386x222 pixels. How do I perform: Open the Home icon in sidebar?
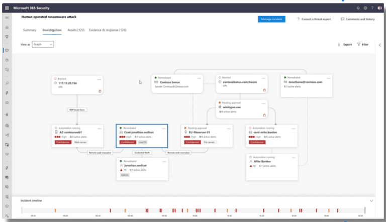(x=7, y=27)
